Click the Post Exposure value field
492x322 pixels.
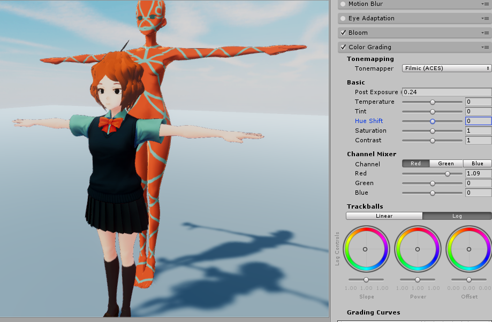click(x=447, y=92)
